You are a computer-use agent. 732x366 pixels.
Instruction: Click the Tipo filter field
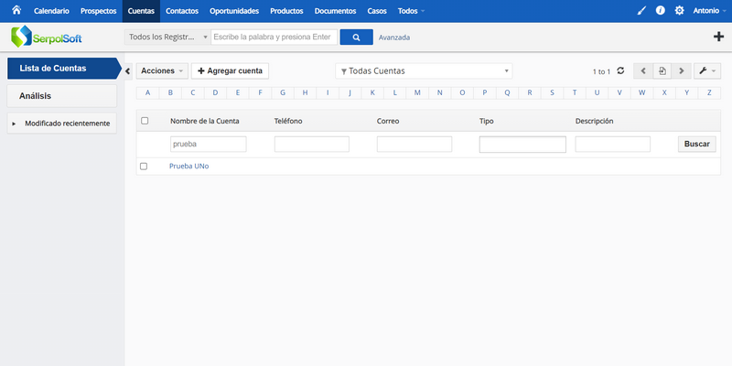tap(522, 145)
